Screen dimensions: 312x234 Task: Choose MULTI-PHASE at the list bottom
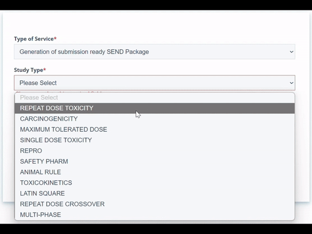41,215
